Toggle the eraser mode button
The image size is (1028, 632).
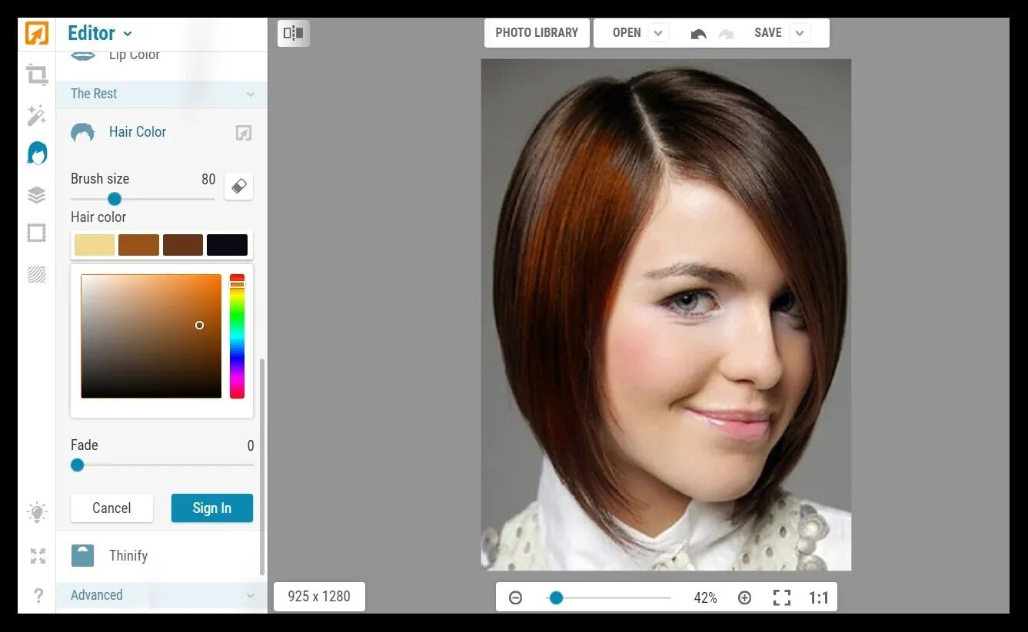point(238,187)
